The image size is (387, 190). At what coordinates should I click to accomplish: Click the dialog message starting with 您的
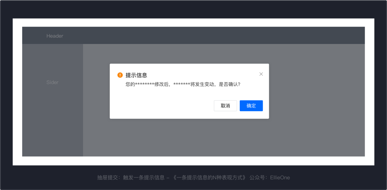[161, 84]
